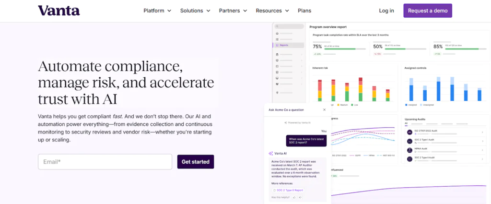
Task: Open the Reports sidebar item
Action: [289, 45]
